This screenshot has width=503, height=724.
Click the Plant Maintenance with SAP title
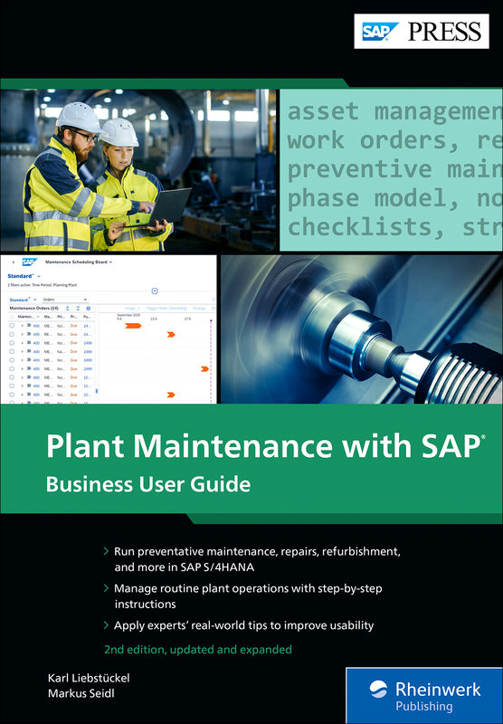[265, 446]
